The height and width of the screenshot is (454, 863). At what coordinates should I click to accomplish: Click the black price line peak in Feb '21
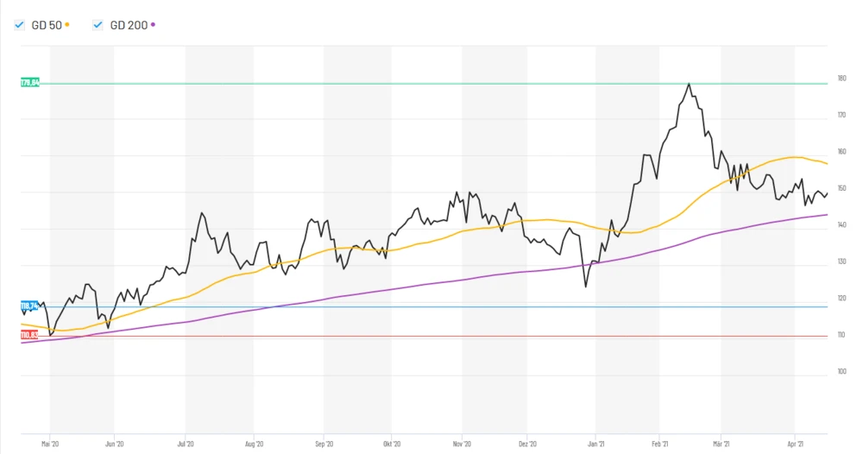point(689,84)
